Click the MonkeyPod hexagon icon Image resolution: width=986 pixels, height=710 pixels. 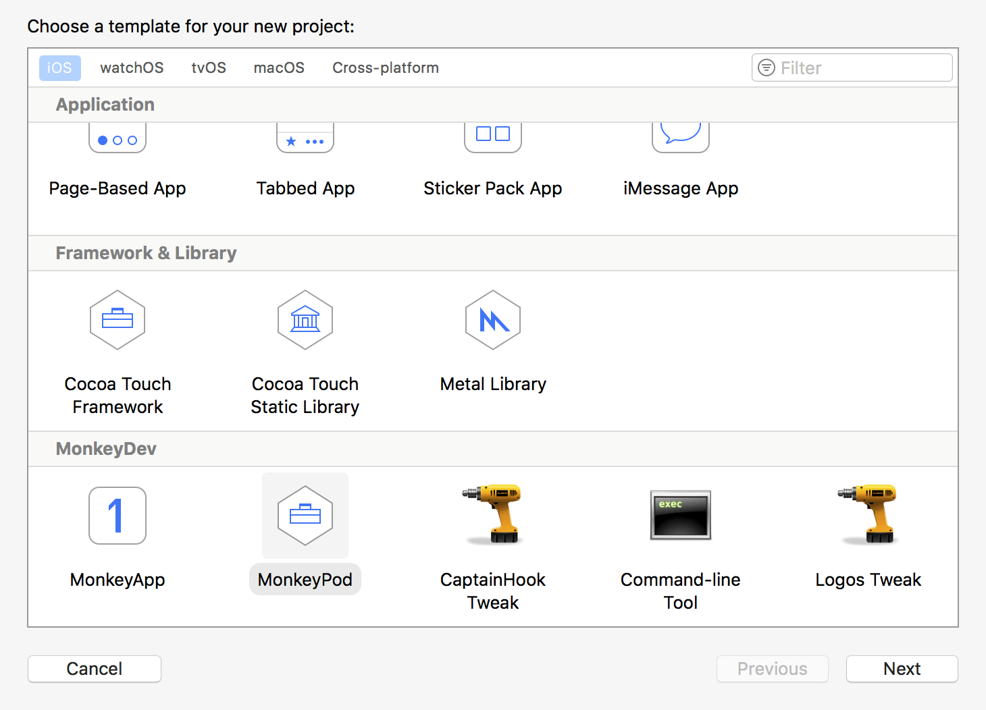pos(305,516)
